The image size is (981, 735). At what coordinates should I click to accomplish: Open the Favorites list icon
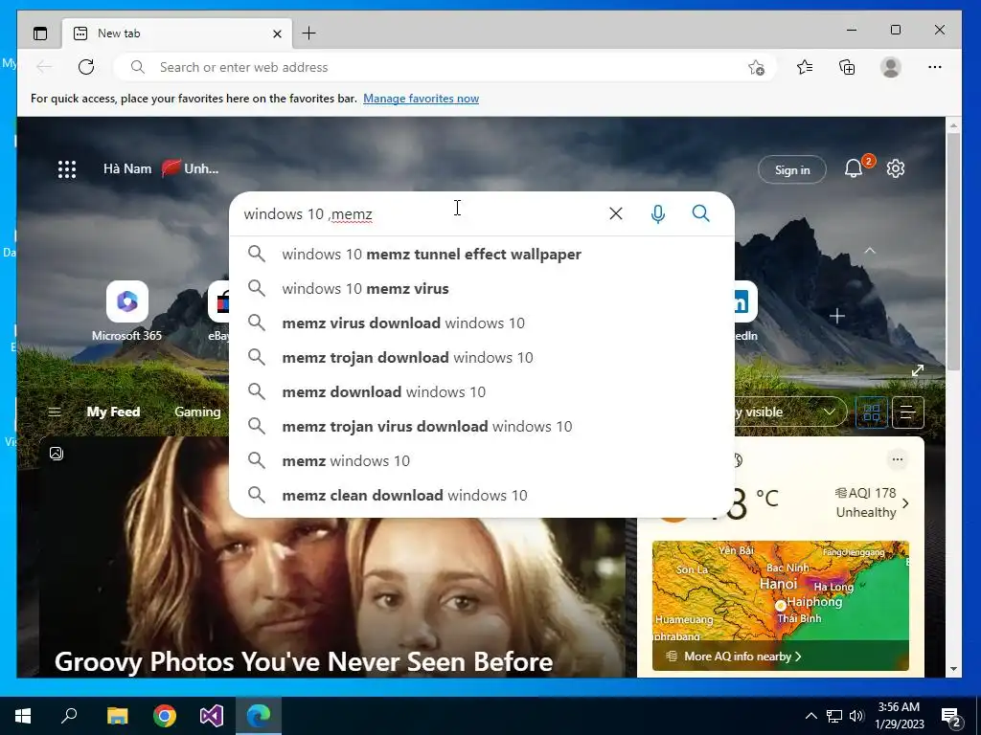[805, 67]
